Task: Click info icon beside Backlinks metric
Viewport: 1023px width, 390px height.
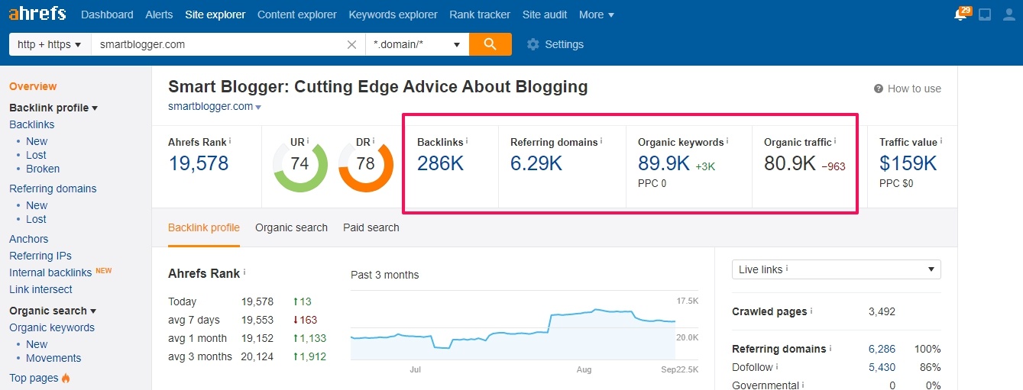Action: coord(467,141)
